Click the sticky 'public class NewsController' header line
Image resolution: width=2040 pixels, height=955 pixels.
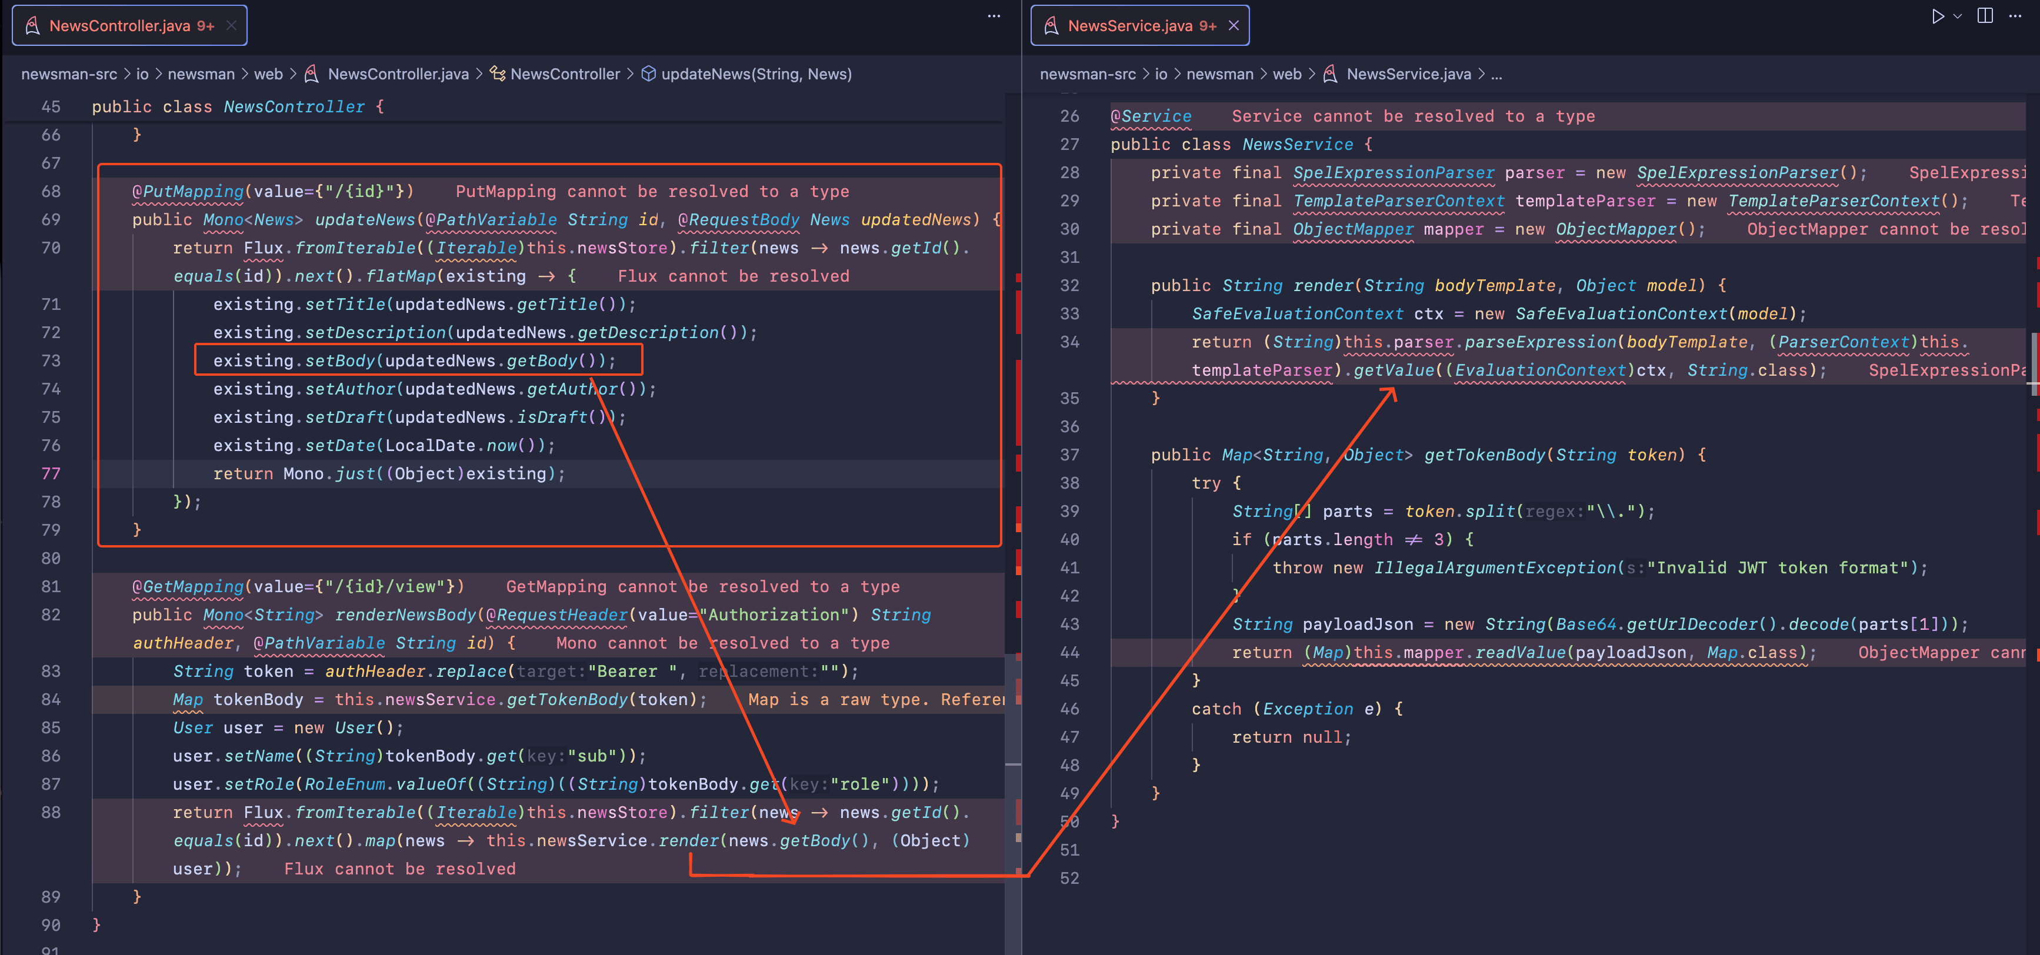[x=238, y=107]
